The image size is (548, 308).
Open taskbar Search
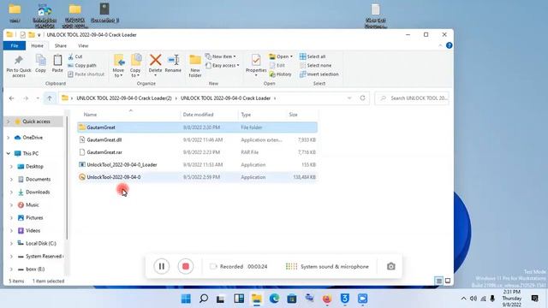click(x=204, y=299)
